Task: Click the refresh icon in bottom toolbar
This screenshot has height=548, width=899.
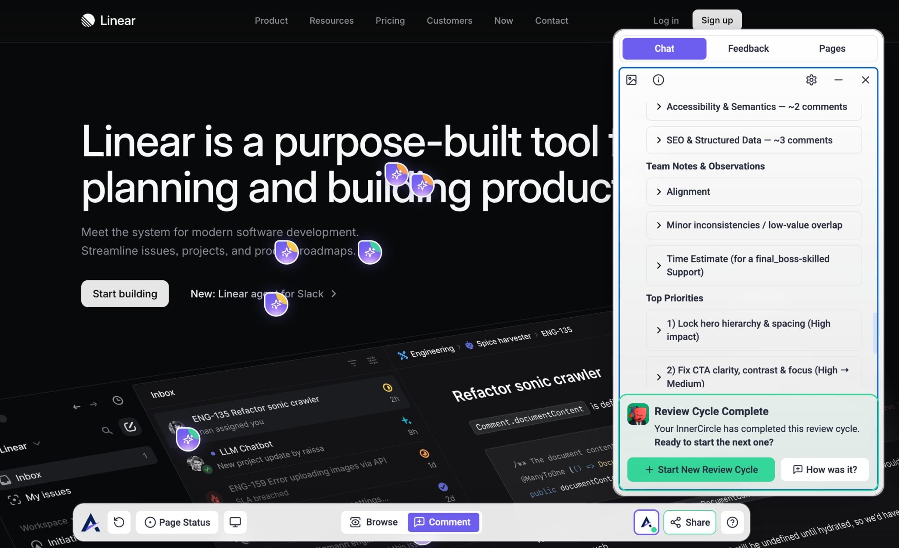Action: click(x=119, y=522)
